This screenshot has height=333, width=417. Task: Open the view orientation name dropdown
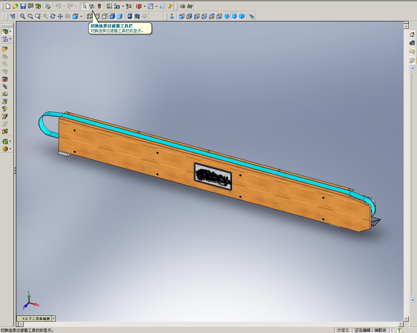pyautogui.click(x=53, y=319)
